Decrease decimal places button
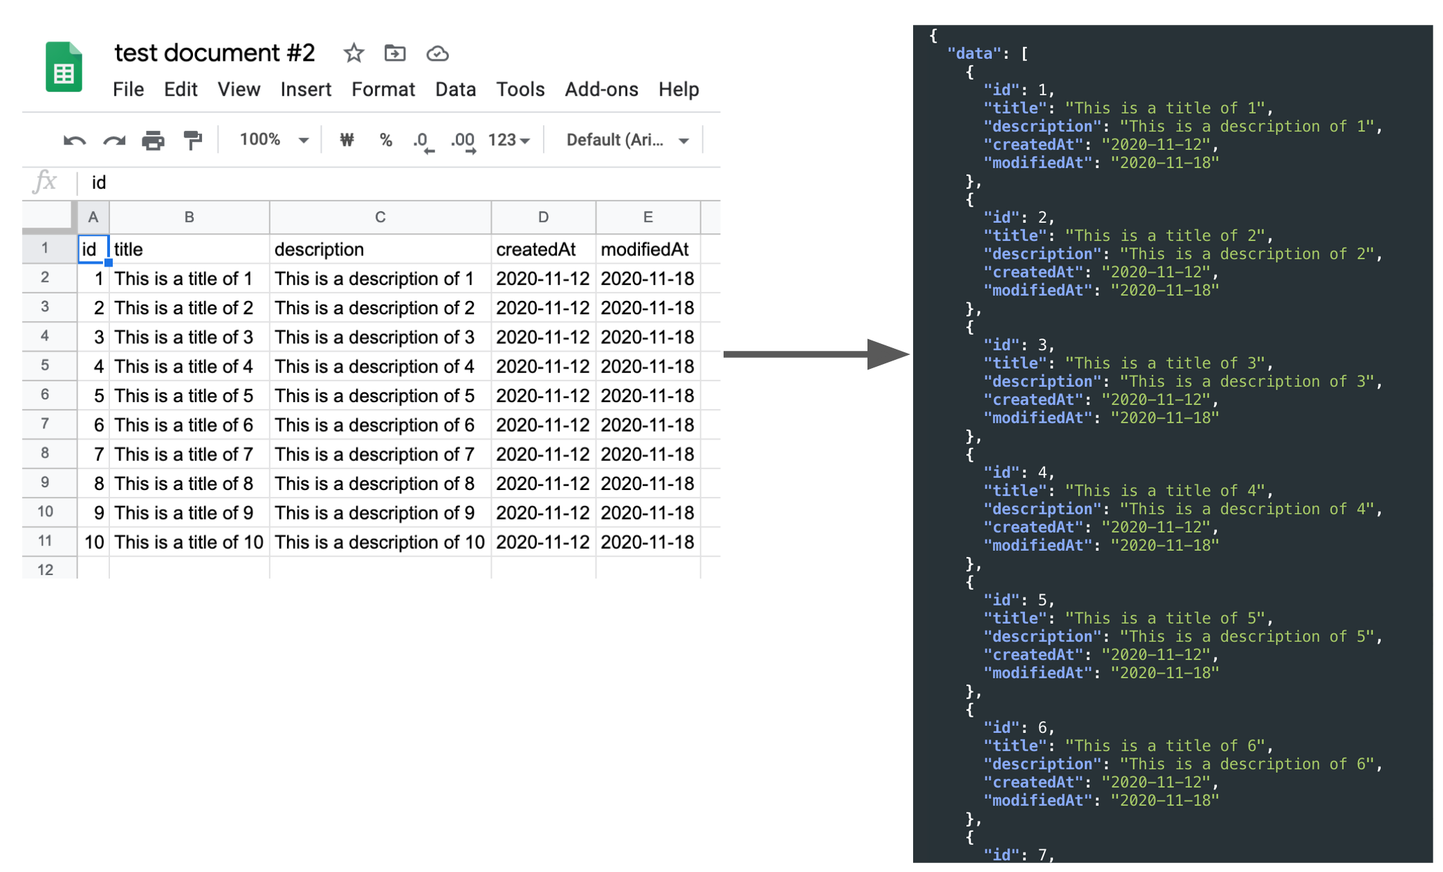The image size is (1443, 872). [423, 140]
